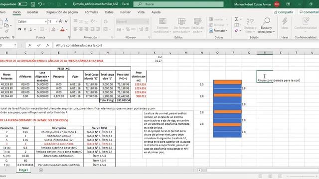
Task: Cancel entry with the X icon
Action: point(30,45)
